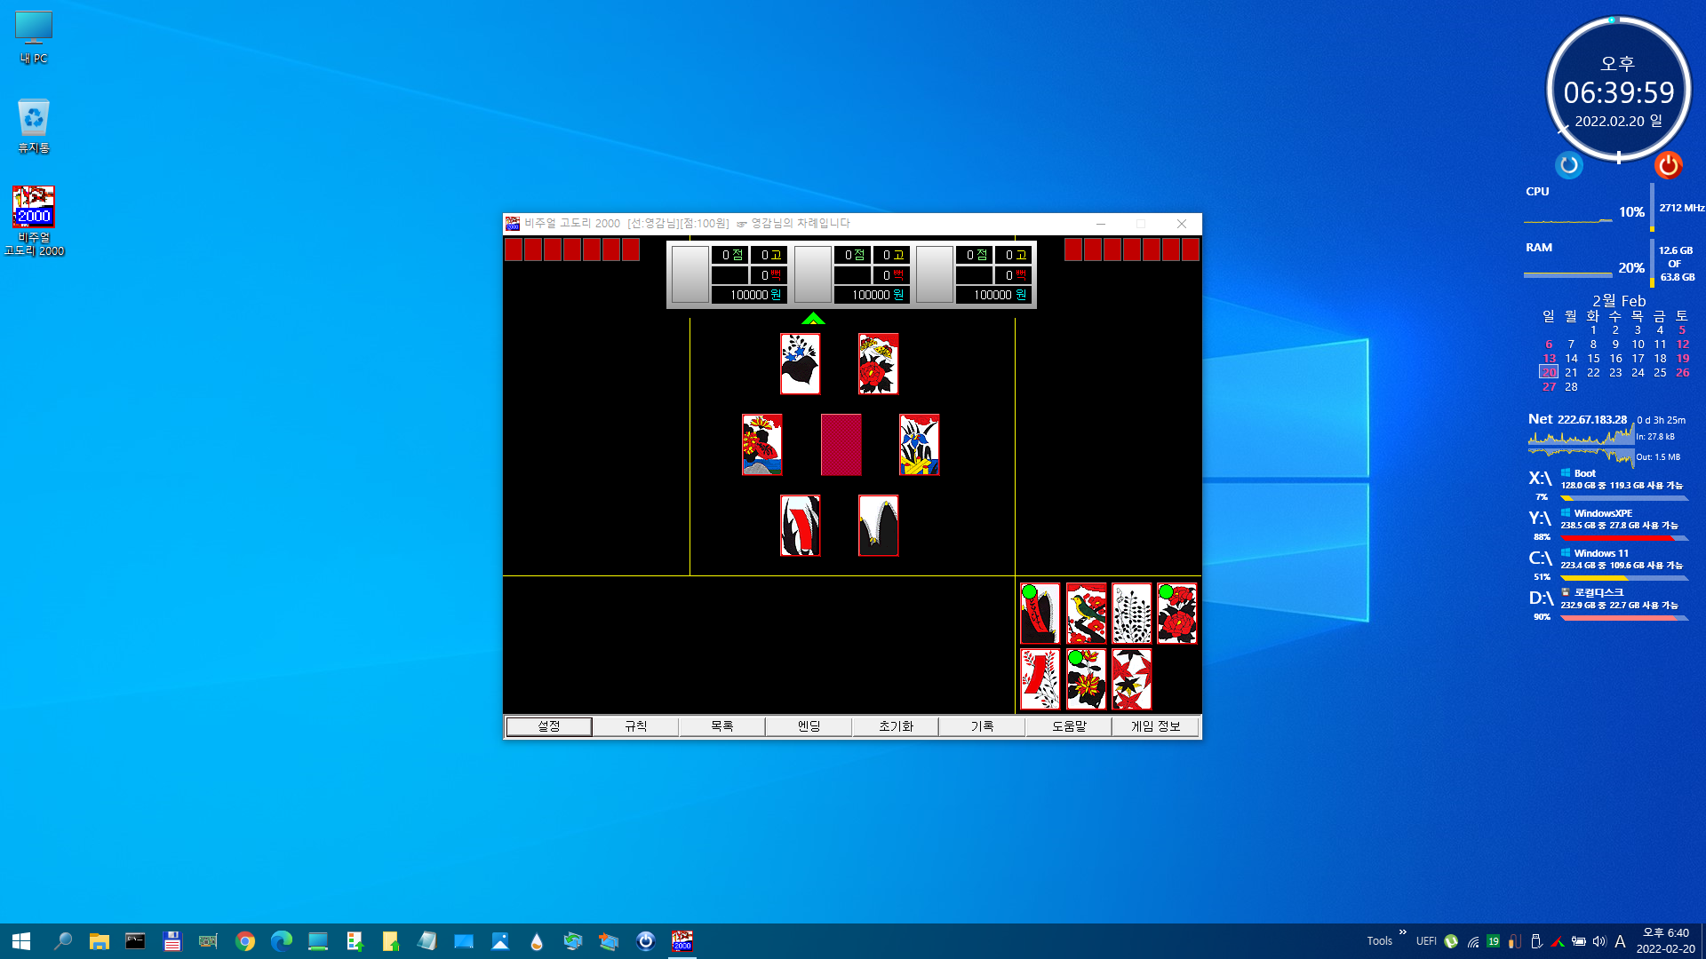This screenshot has height=959, width=1706.
Task: Click the second player's avatar box
Action: tap(812, 274)
